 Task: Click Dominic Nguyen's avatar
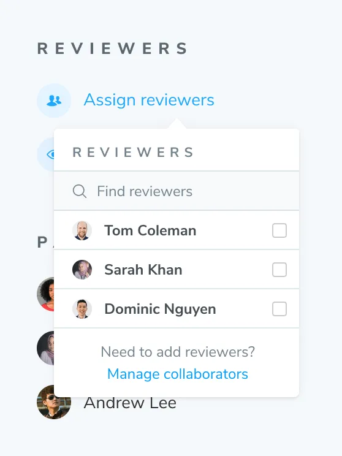pyautogui.click(x=82, y=309)
